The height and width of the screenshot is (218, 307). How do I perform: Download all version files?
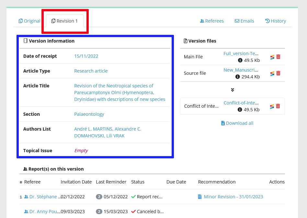(x=237, y=123)
